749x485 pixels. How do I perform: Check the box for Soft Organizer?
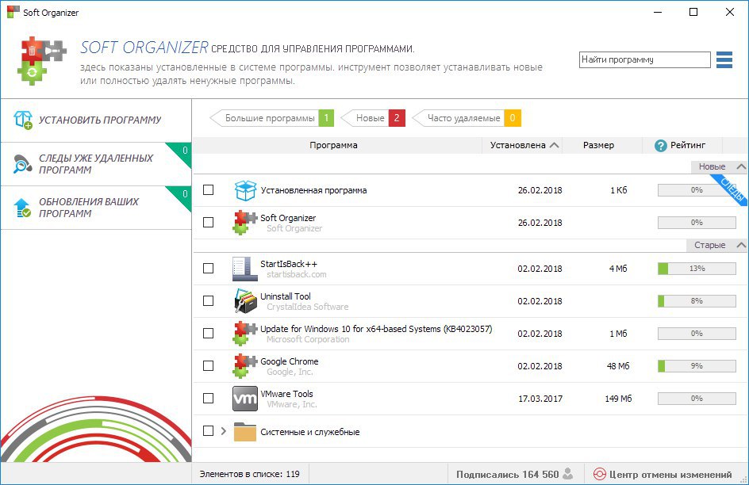(208, 222)
